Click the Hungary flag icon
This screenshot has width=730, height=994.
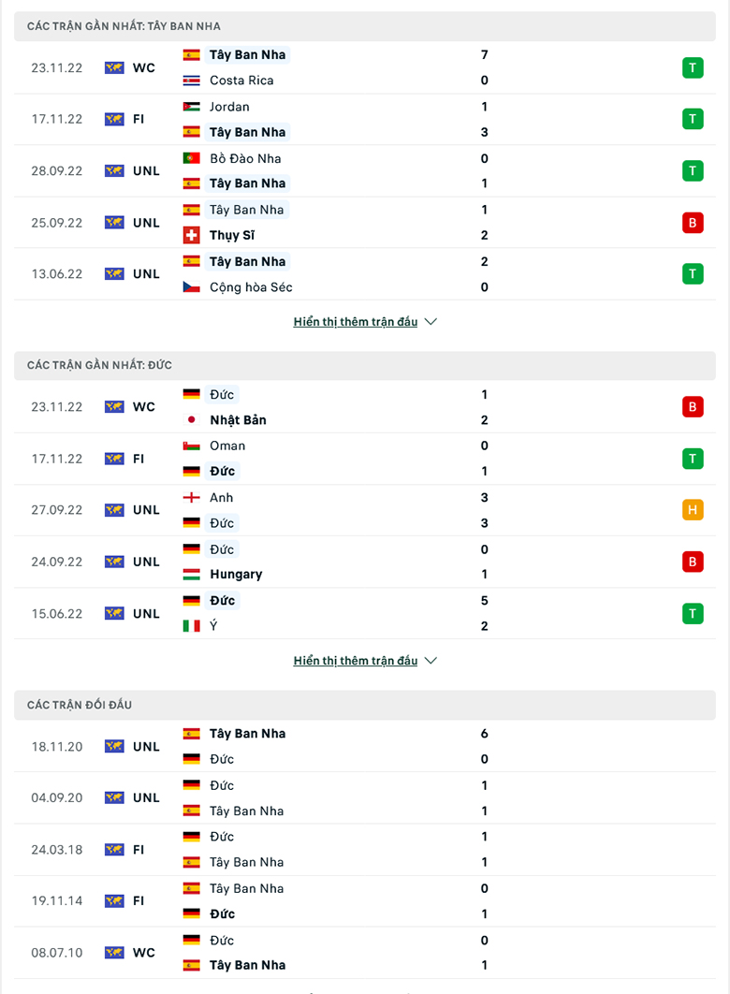[x=191, y=575]
